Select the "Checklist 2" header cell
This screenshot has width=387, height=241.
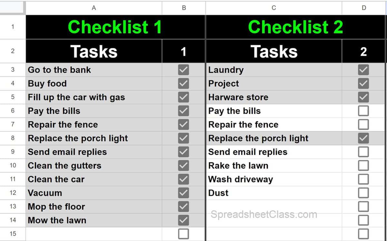pyautogui.click(x=295, y=27)
